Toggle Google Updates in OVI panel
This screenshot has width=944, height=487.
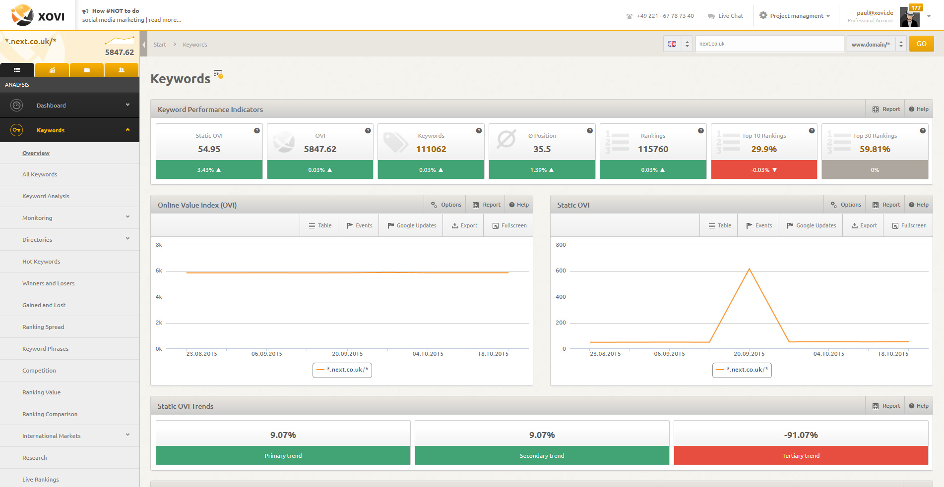coord(411,225)
